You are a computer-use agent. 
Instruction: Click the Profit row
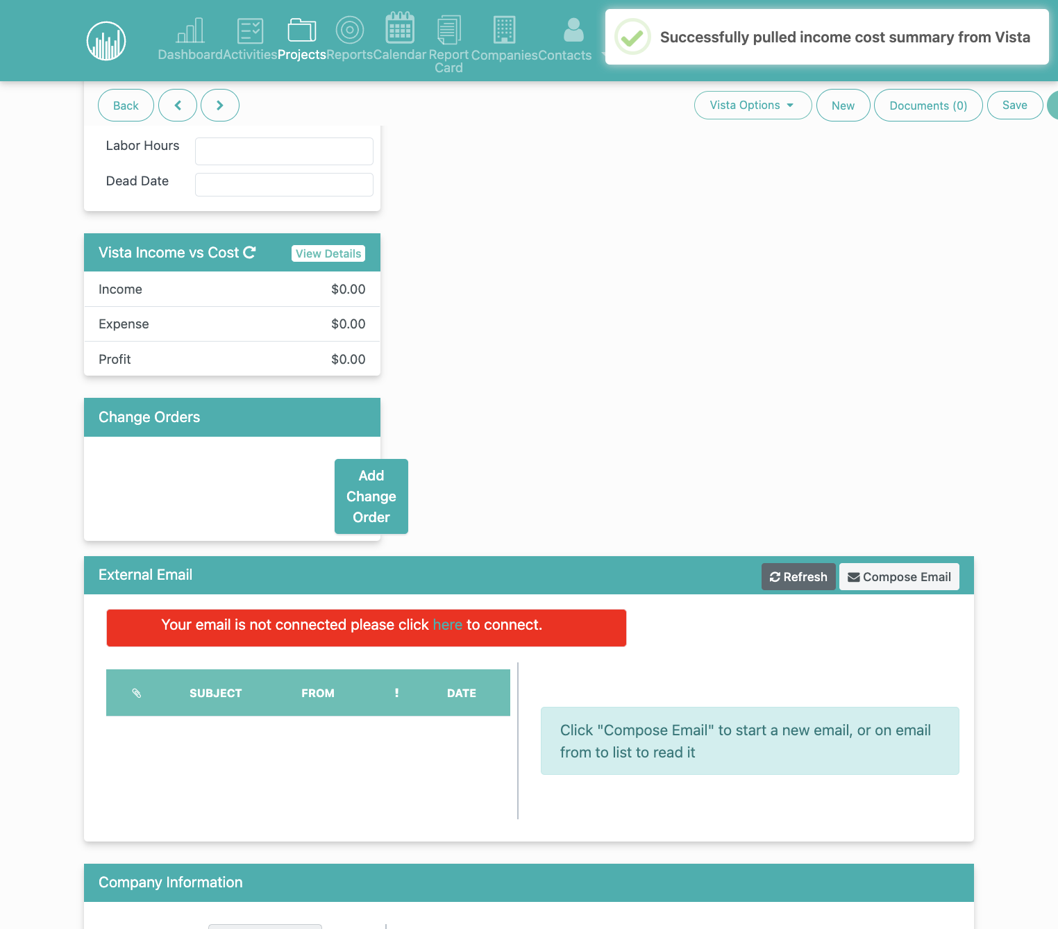coord(232,359)
